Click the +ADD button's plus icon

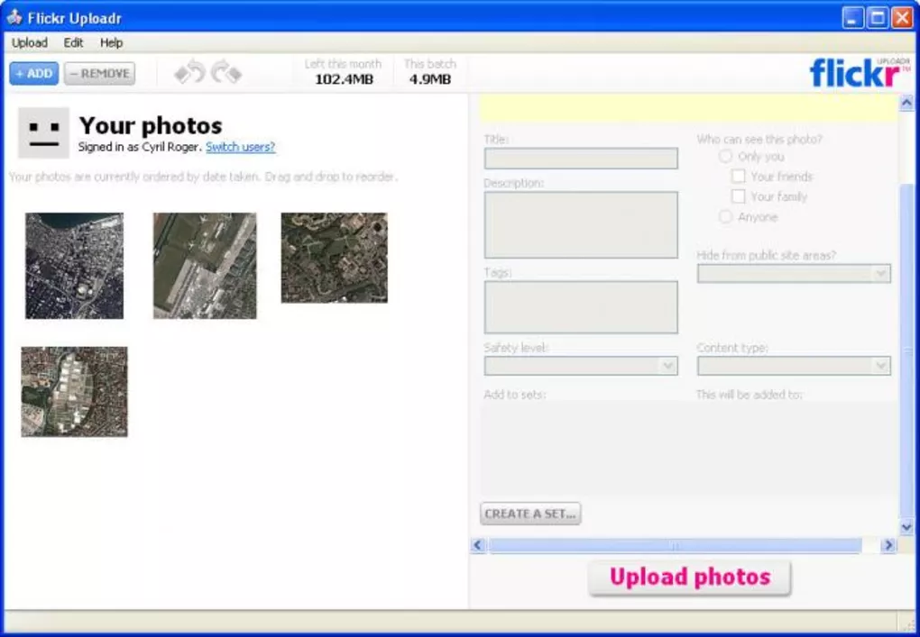21,73
